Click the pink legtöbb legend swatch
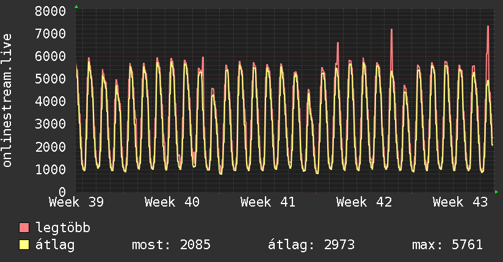 [24, 227]
